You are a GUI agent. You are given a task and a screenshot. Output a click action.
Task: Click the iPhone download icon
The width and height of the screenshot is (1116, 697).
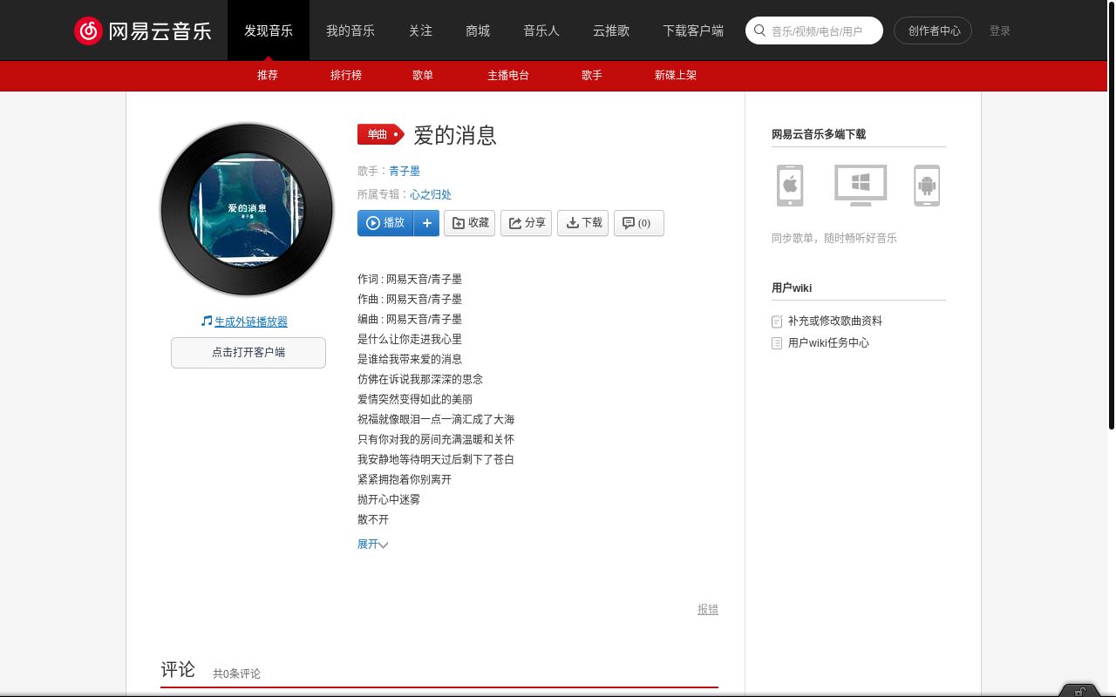(x=790, y=185)
